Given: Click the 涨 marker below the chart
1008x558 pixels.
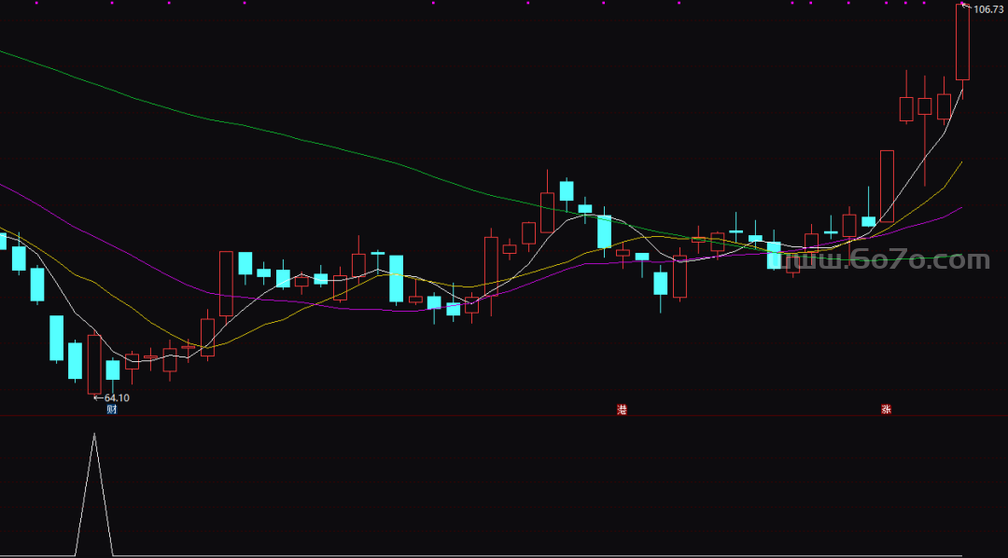Looking at the screenshot, I should tap(886, 410).
